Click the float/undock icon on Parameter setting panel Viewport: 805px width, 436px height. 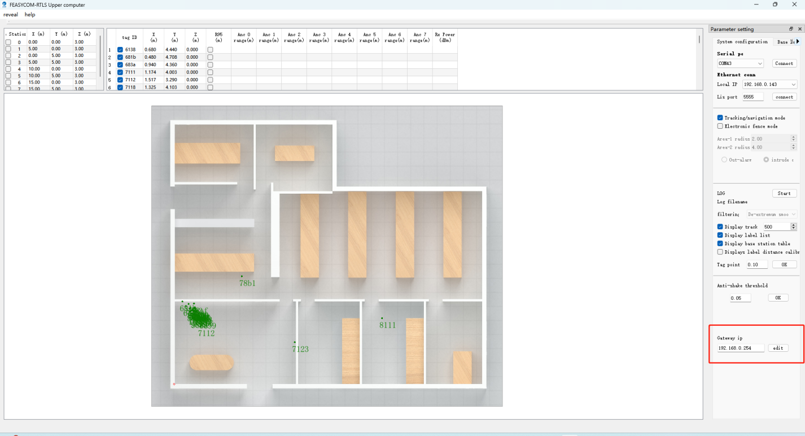click(x=791, y=29)
